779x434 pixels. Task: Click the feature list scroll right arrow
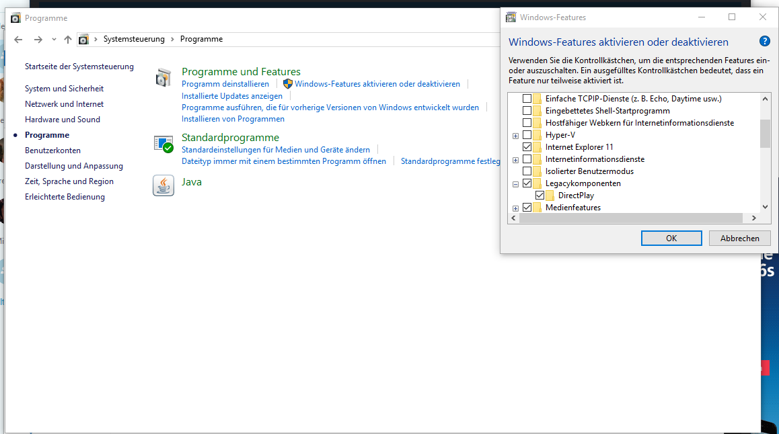pyautogui.click(x=753, y=218)
